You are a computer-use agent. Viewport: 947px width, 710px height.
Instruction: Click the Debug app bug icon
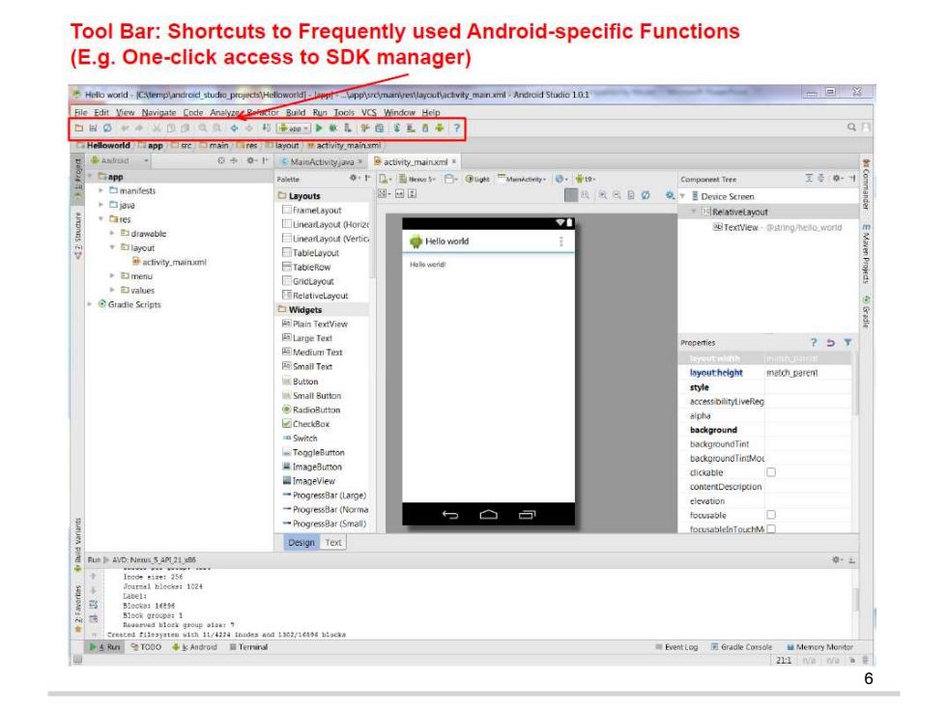(332, 128)
